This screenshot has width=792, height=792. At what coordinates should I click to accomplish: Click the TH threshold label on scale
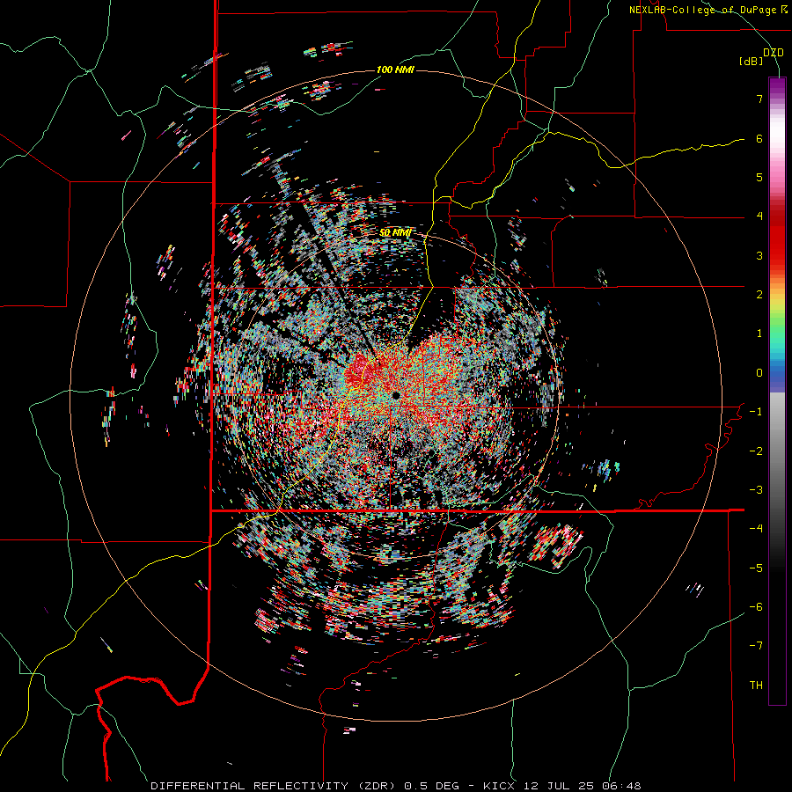756,686
